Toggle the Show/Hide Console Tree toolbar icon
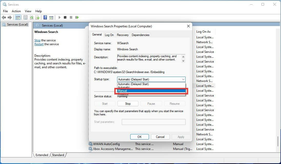This screenshot has height=164, width=281. (18, 18)
